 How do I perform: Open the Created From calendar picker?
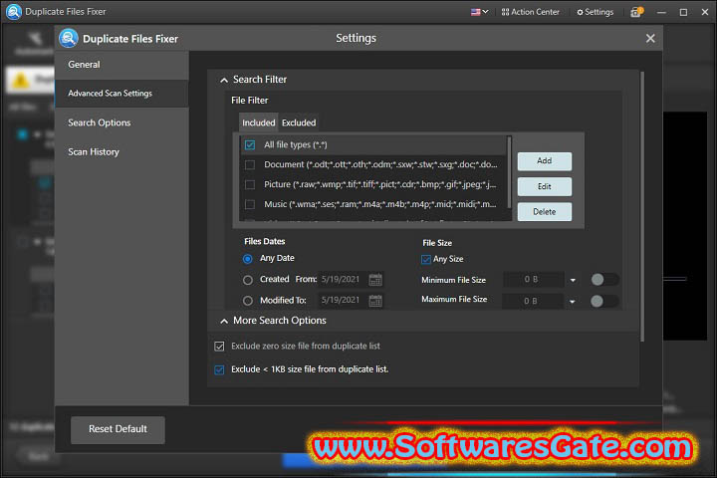point(375,280)
